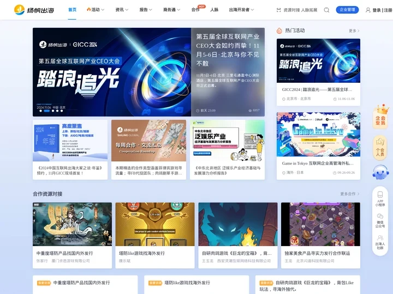Select the last carousel dot
The height and width of the screenshot is (294, 393).
tap(61, 111)
